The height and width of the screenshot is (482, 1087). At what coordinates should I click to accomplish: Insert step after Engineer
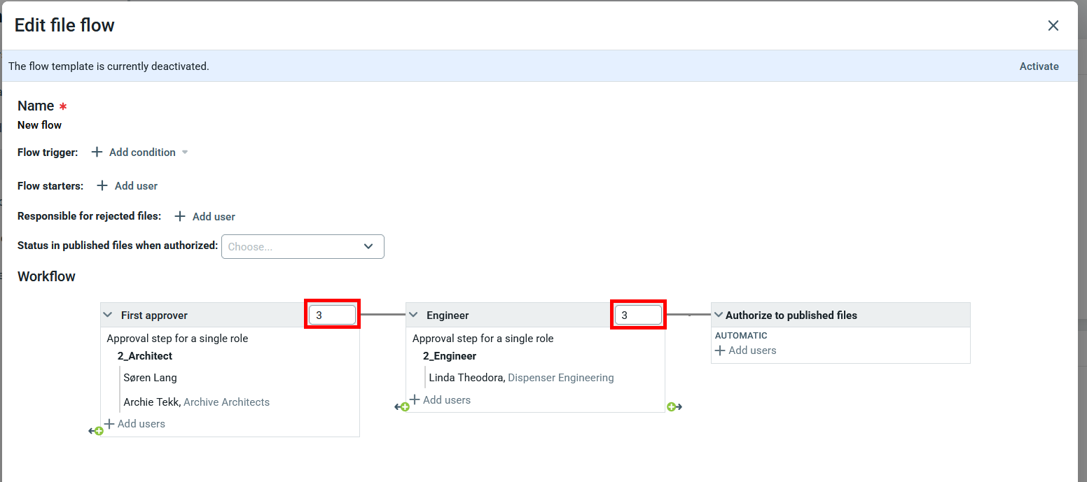point(674,407)
